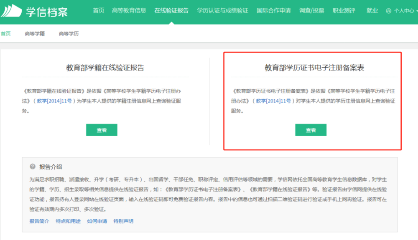This screenshot has width=418, height=240.
Task: Select the 在线验证报告 navigation tab
Action: point(171,10)
